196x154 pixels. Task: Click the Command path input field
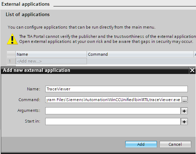click(x=113, y=100)
